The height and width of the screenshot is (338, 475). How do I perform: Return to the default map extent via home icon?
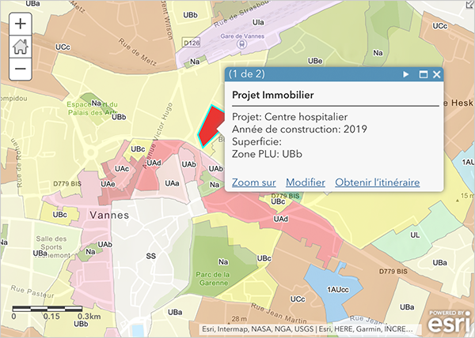click(x=21, y=47)
